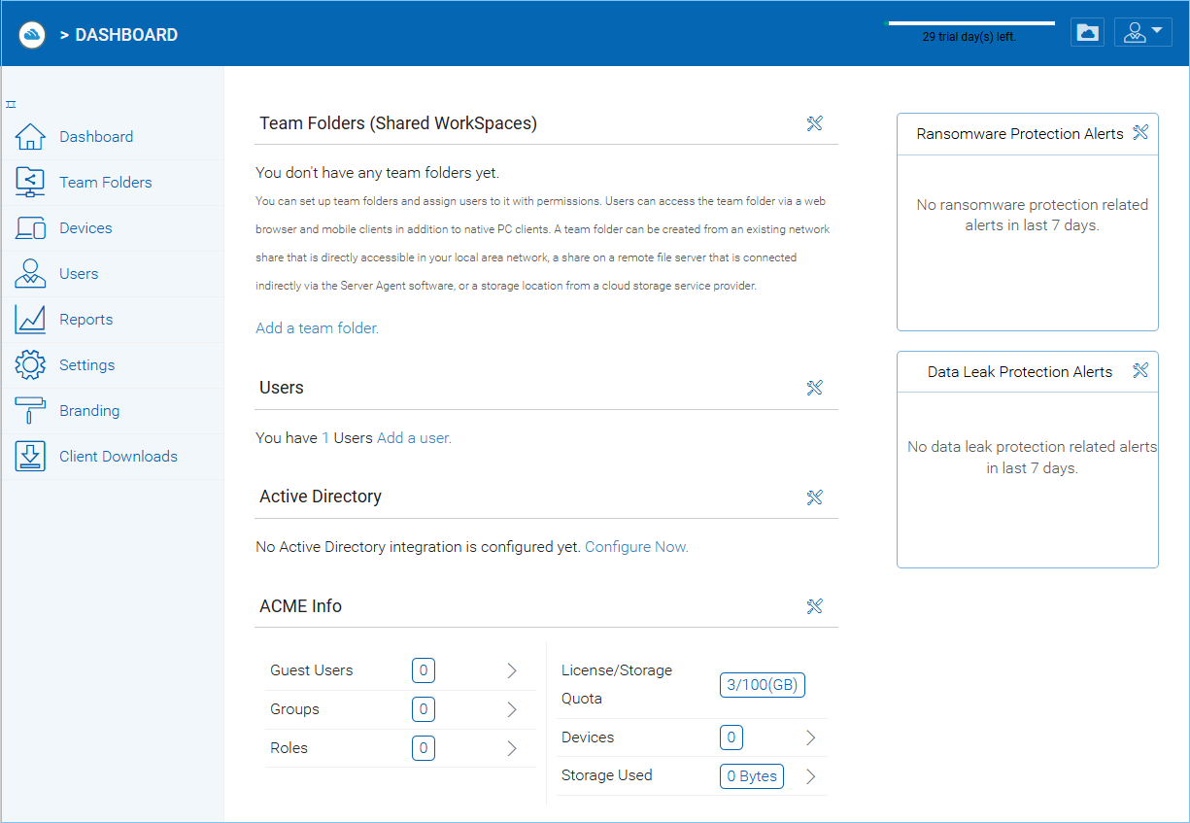Expand the Roles row chevron
The width and height of the screenshot is (1190, 823).
tap(512, 748)
